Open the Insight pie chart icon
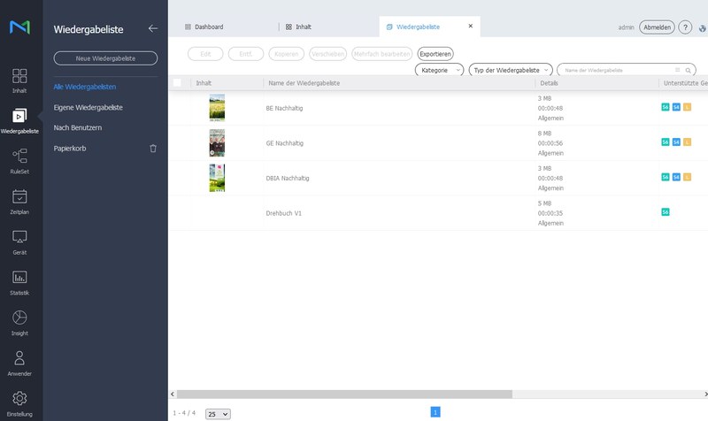The image size is (708, 421). [19, 322]
